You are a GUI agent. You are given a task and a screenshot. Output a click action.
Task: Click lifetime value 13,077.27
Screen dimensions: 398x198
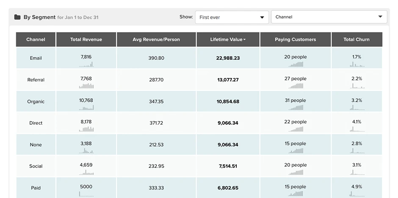pos(228,80)
